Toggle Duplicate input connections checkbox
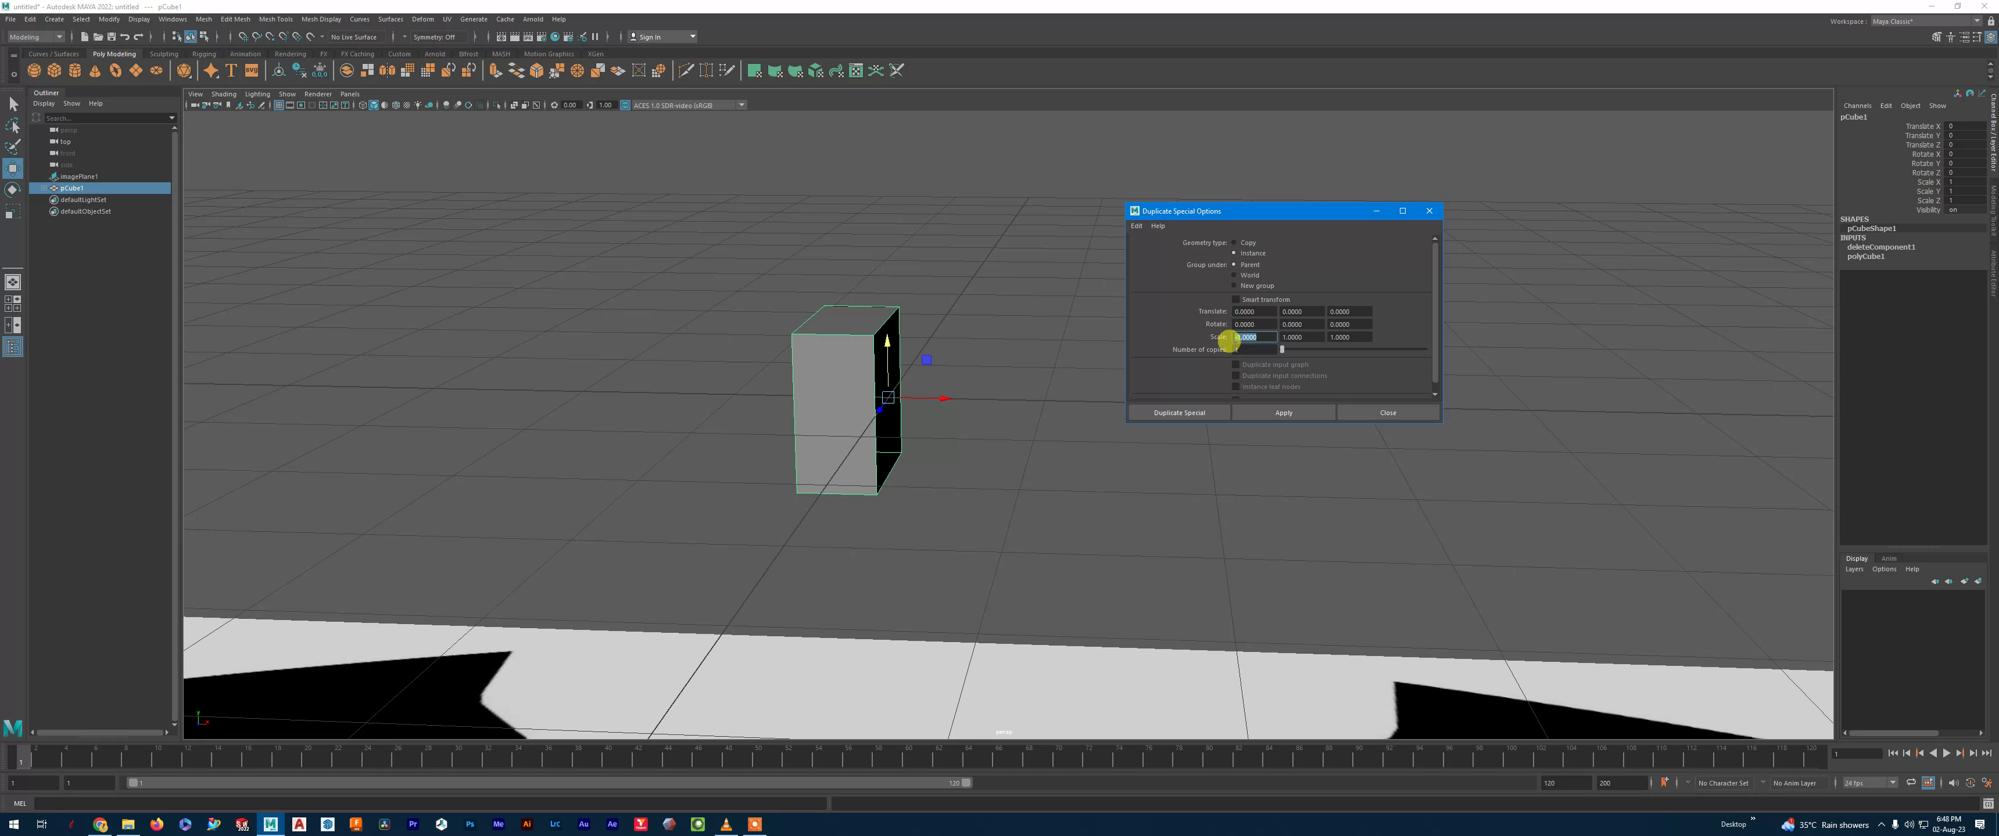The height and width of the screenshot is (836, 1999). click(x=1235, y=376)
